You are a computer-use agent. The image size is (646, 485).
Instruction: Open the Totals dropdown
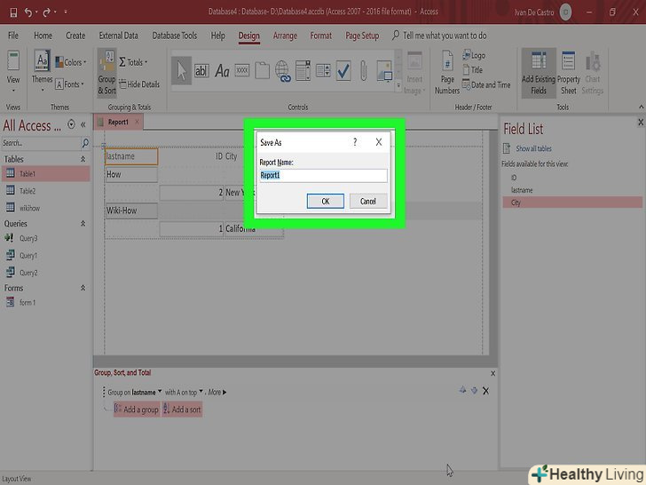[x=133, y=62]
